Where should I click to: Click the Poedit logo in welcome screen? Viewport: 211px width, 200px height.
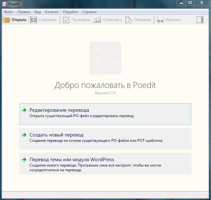(105, 58)
